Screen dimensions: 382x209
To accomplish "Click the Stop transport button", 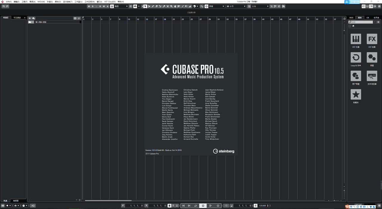I will [203, 206].
